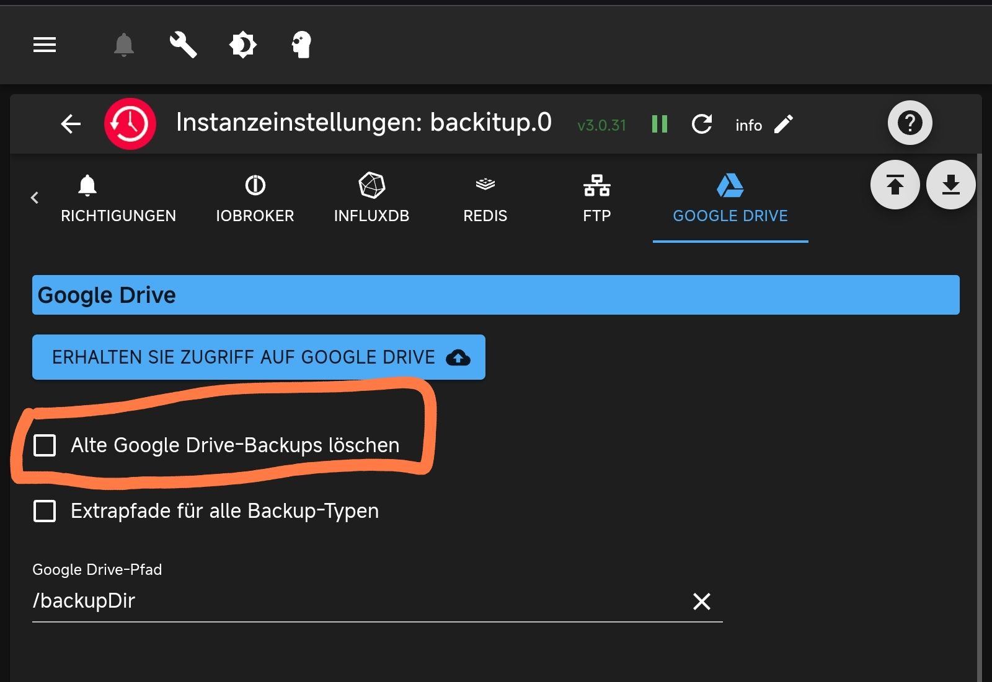Click Erhalten Sie Zugriff auf Google Drive
Screen dimensions: 992x682
coord(259,357)
